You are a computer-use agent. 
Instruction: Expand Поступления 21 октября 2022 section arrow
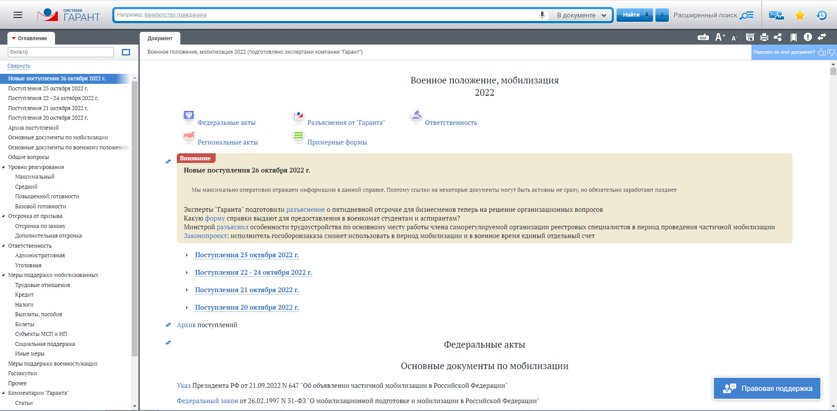click(x=187, y=290)
